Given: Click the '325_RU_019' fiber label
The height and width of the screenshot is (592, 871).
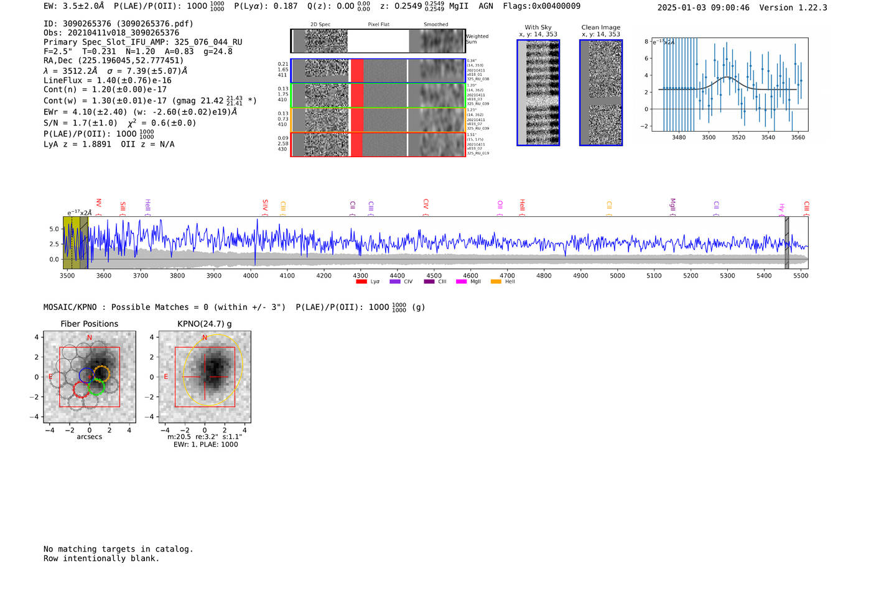Looking at the screenshot, I should coord(478,153).
